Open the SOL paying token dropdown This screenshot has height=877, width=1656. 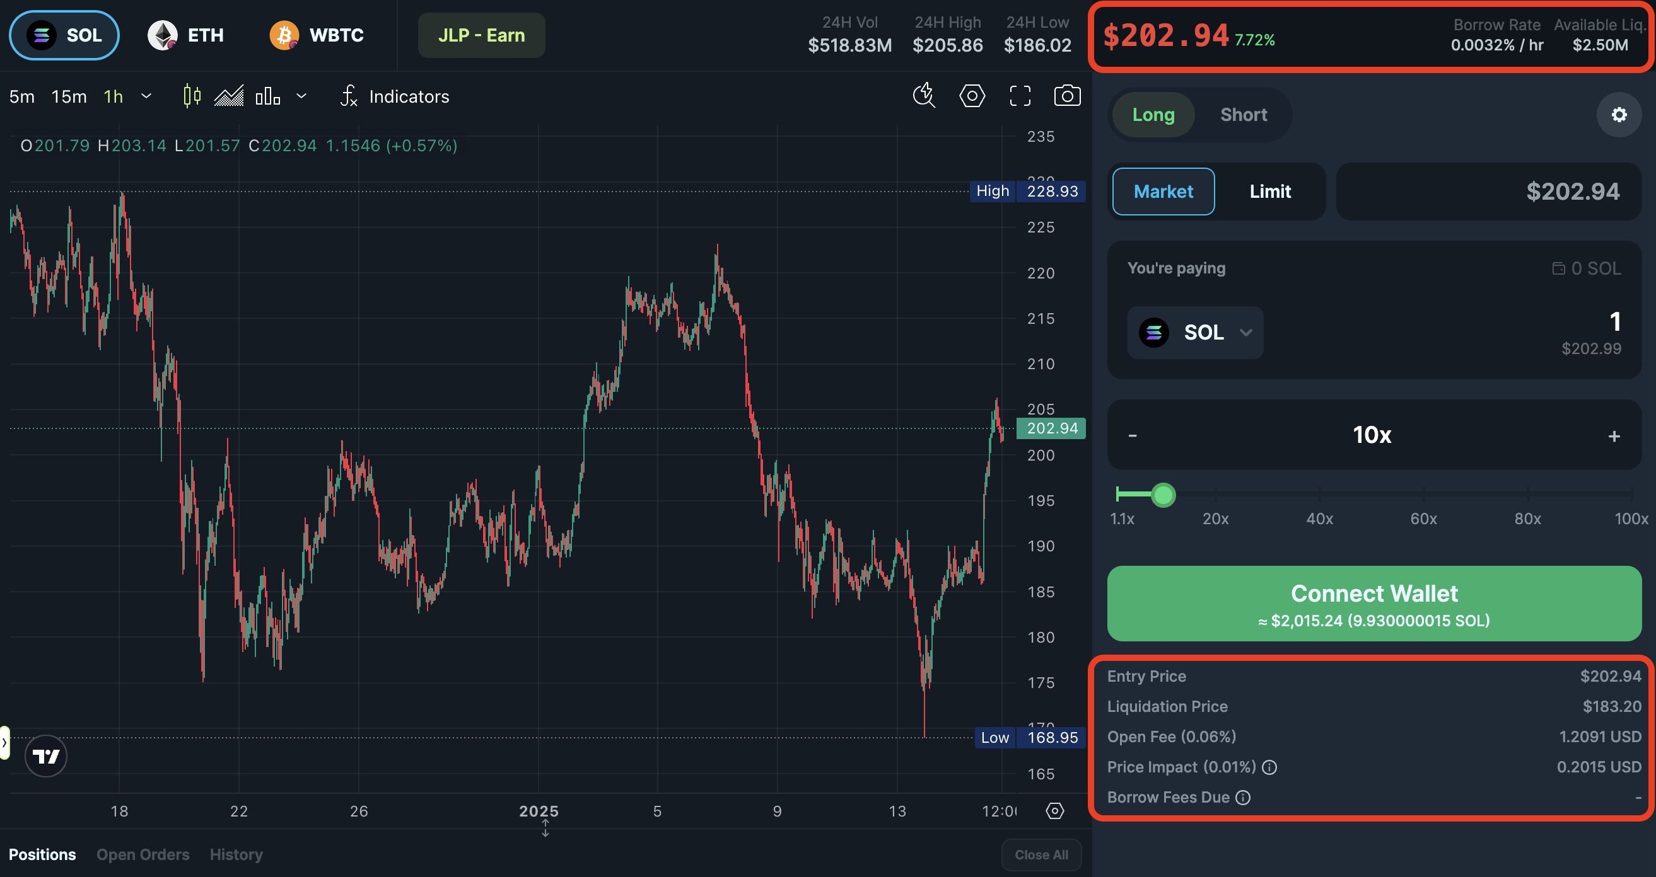coord(1195,333)
